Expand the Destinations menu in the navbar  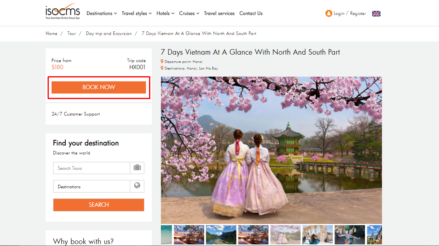point(101,13)
